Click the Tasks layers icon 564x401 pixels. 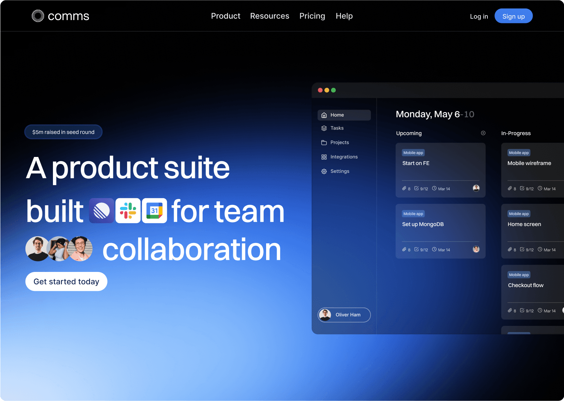(x=324, y=128)
